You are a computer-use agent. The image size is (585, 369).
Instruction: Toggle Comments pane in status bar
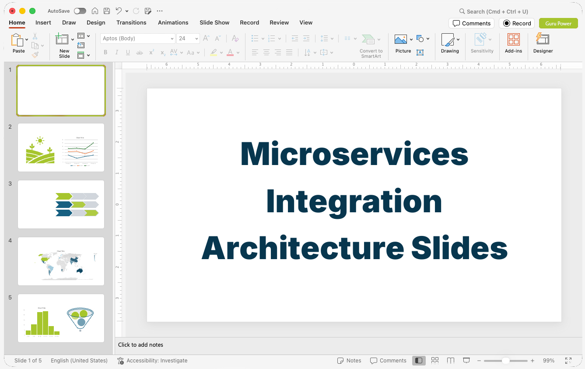[x=388, y=361]
